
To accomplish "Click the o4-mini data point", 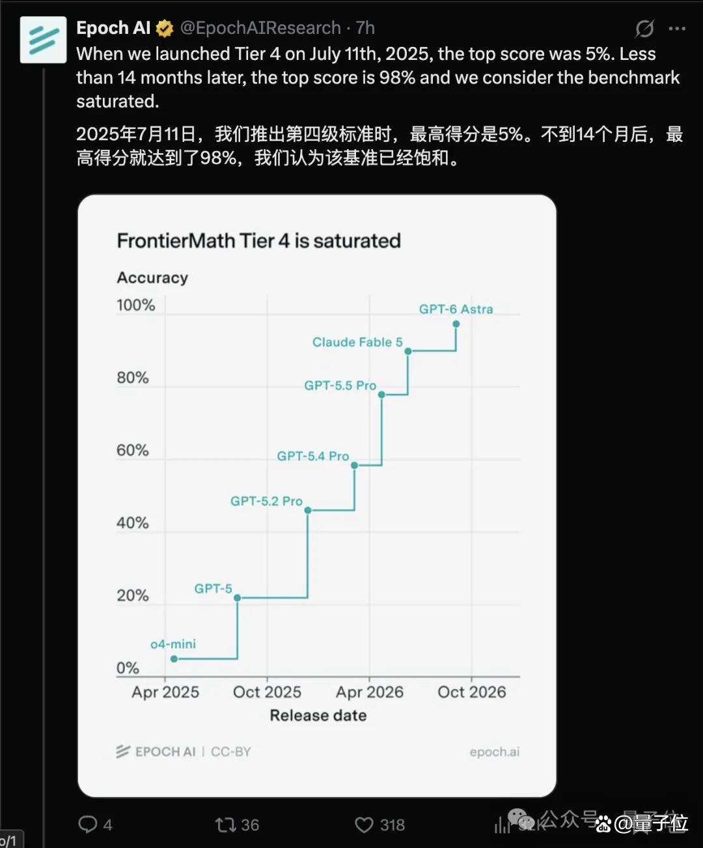I will pyautogui.click(x=174, y=659).
